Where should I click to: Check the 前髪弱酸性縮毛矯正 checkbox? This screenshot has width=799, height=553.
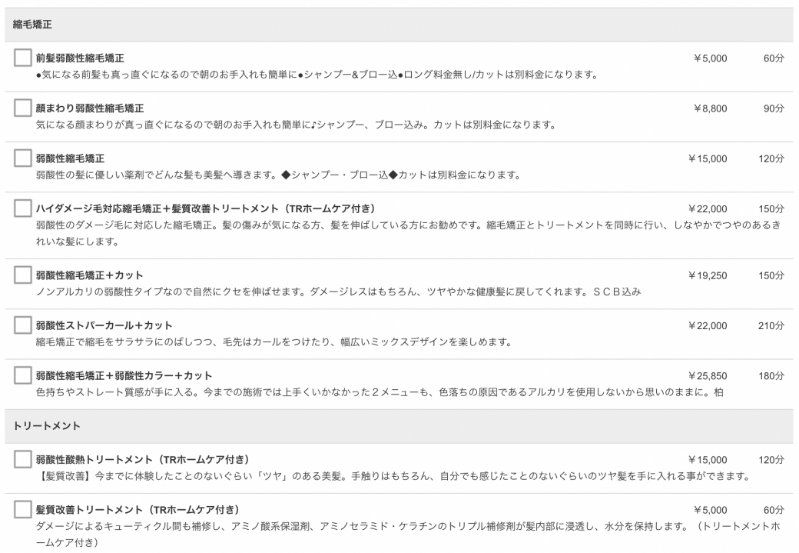(x=23, y=58)
